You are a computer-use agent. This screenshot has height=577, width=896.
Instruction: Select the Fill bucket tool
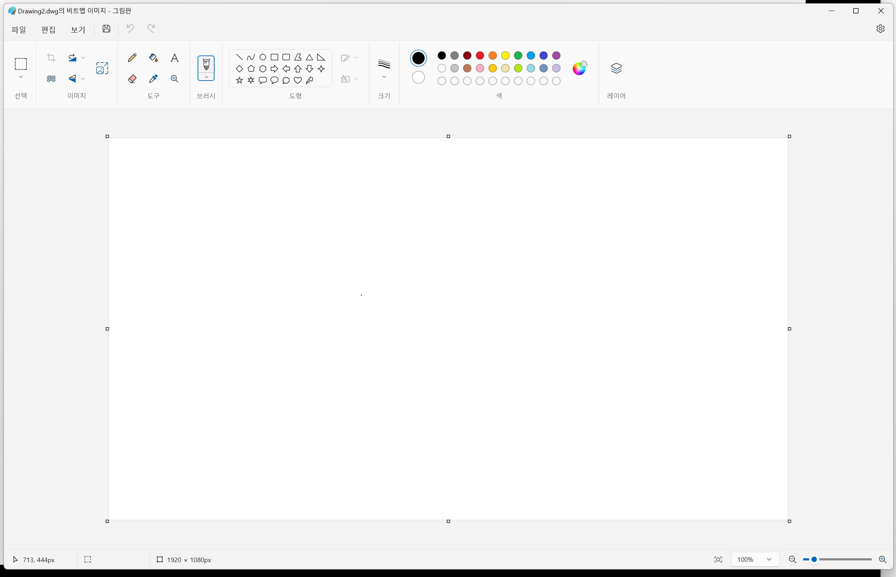153,58
